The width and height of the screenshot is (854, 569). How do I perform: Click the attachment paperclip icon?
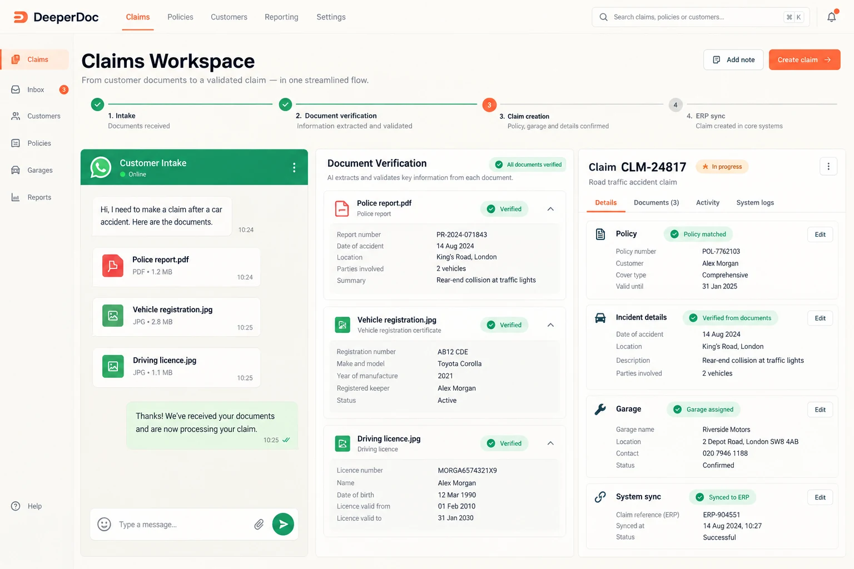[x=259, y=525]
